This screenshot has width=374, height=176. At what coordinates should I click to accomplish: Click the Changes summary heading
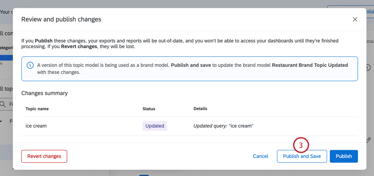pos(44,93)
